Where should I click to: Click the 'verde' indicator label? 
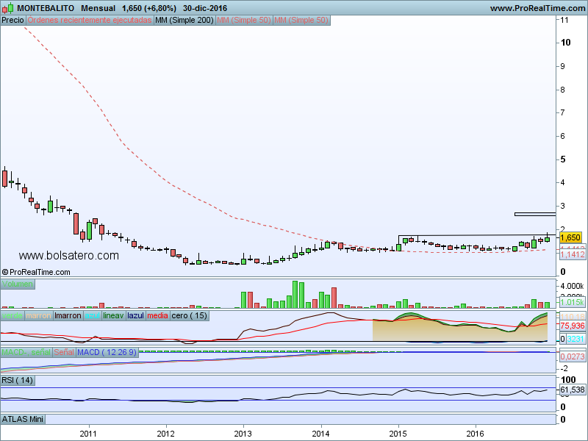click(12, 316)
